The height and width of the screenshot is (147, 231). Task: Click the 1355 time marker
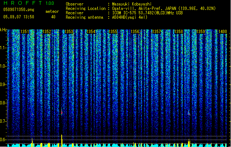click(x=113, y=32)
